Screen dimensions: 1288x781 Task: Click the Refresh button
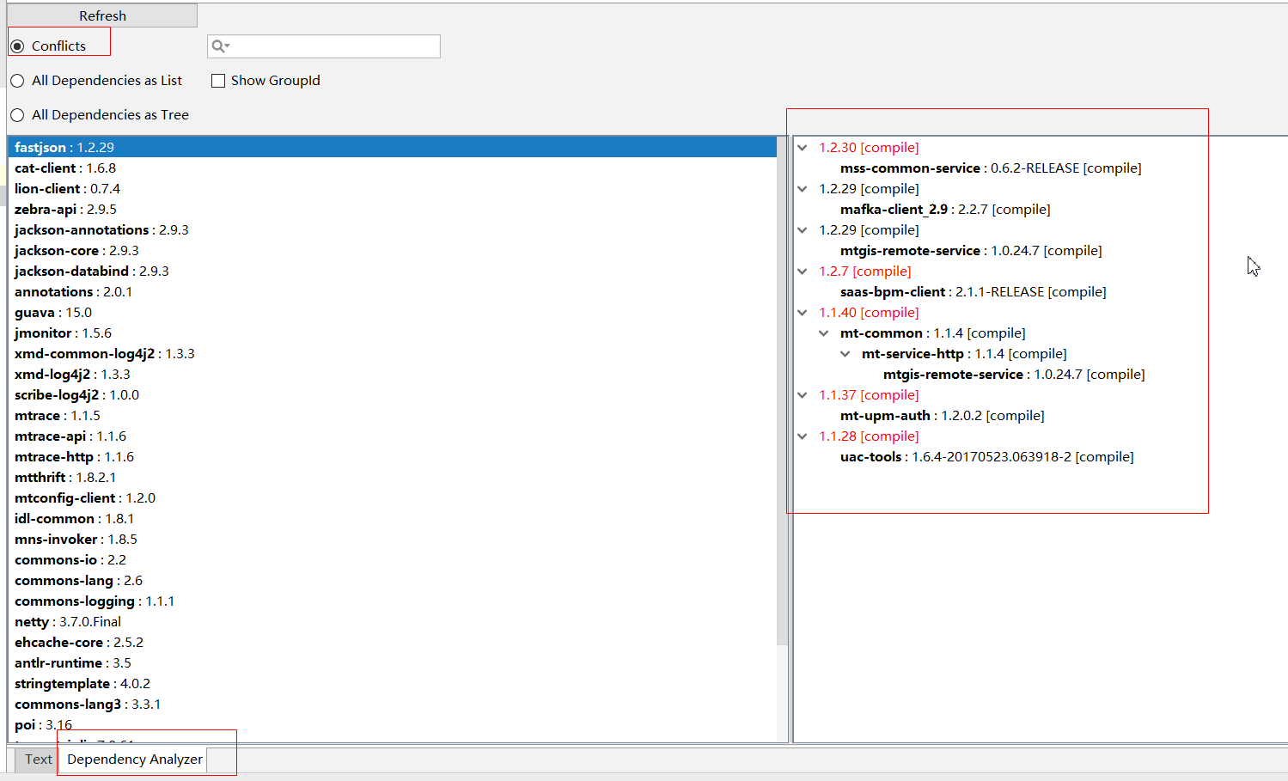coord(102,15)
